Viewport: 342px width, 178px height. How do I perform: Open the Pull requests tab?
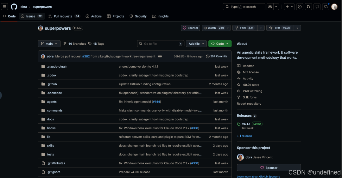(64, 16)
